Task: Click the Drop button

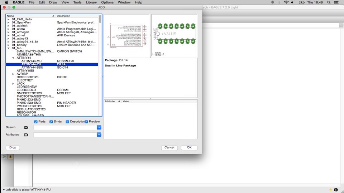Action: 13,148
